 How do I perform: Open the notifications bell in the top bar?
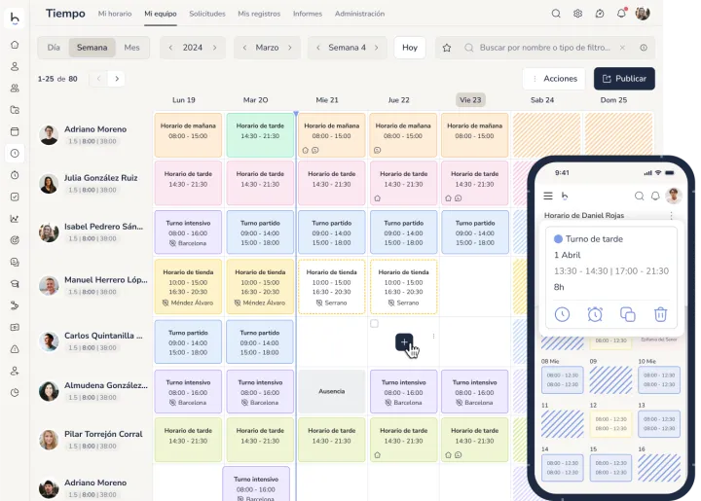pos(621,14)
